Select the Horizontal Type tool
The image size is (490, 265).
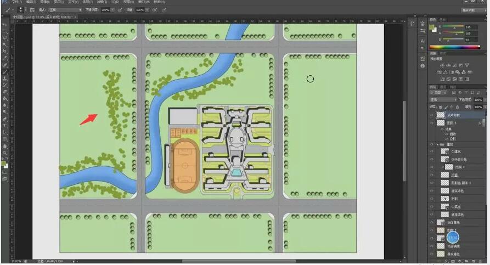(x=5, y=125)
